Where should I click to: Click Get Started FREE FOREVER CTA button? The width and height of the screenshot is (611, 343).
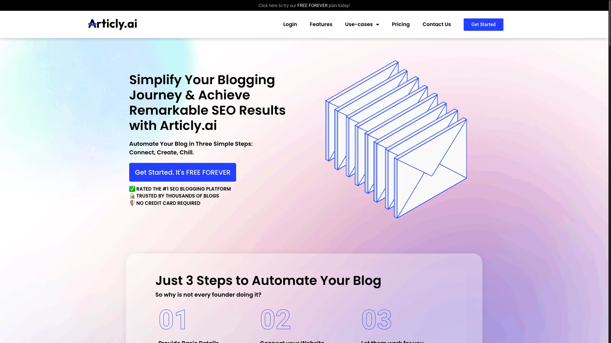pyautogui.click(x=183, y=172)
